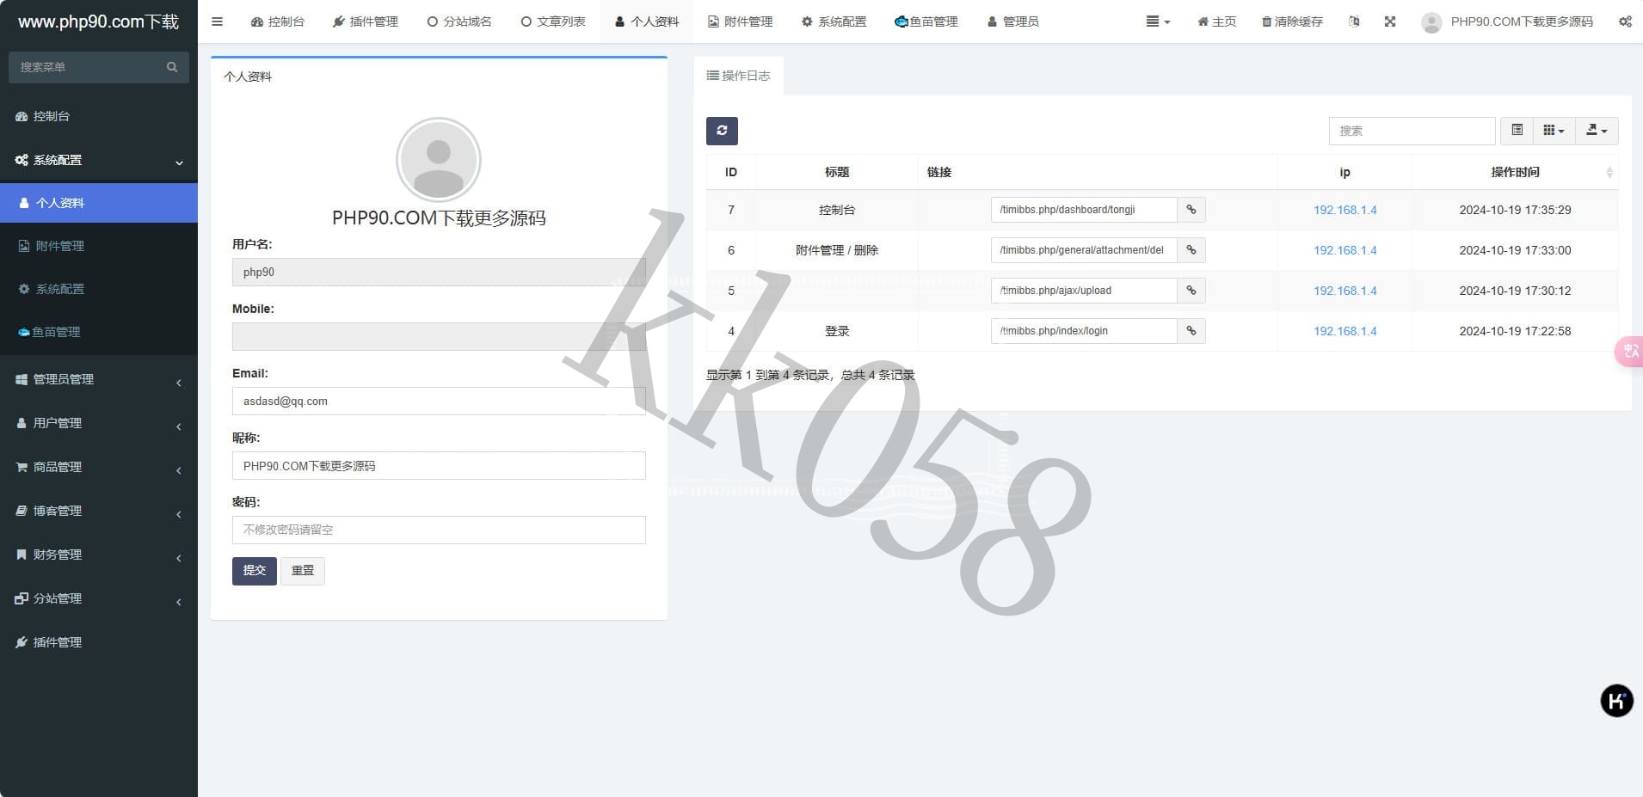
Task: Click the 重置 reset button
Action: 303,571
